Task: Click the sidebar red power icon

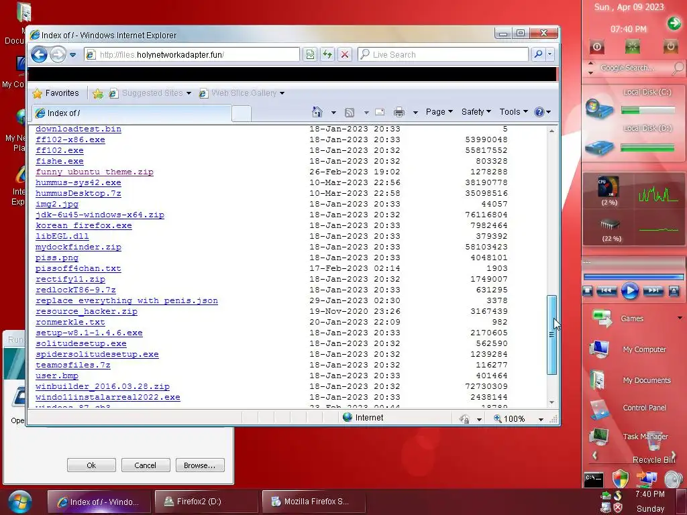Action: point(597,46)
